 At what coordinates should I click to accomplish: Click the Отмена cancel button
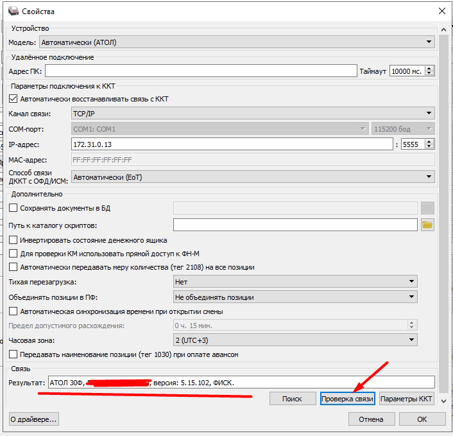click(371, 419)
